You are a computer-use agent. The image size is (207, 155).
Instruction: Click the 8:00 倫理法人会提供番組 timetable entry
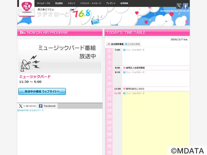tap(135, 68)
